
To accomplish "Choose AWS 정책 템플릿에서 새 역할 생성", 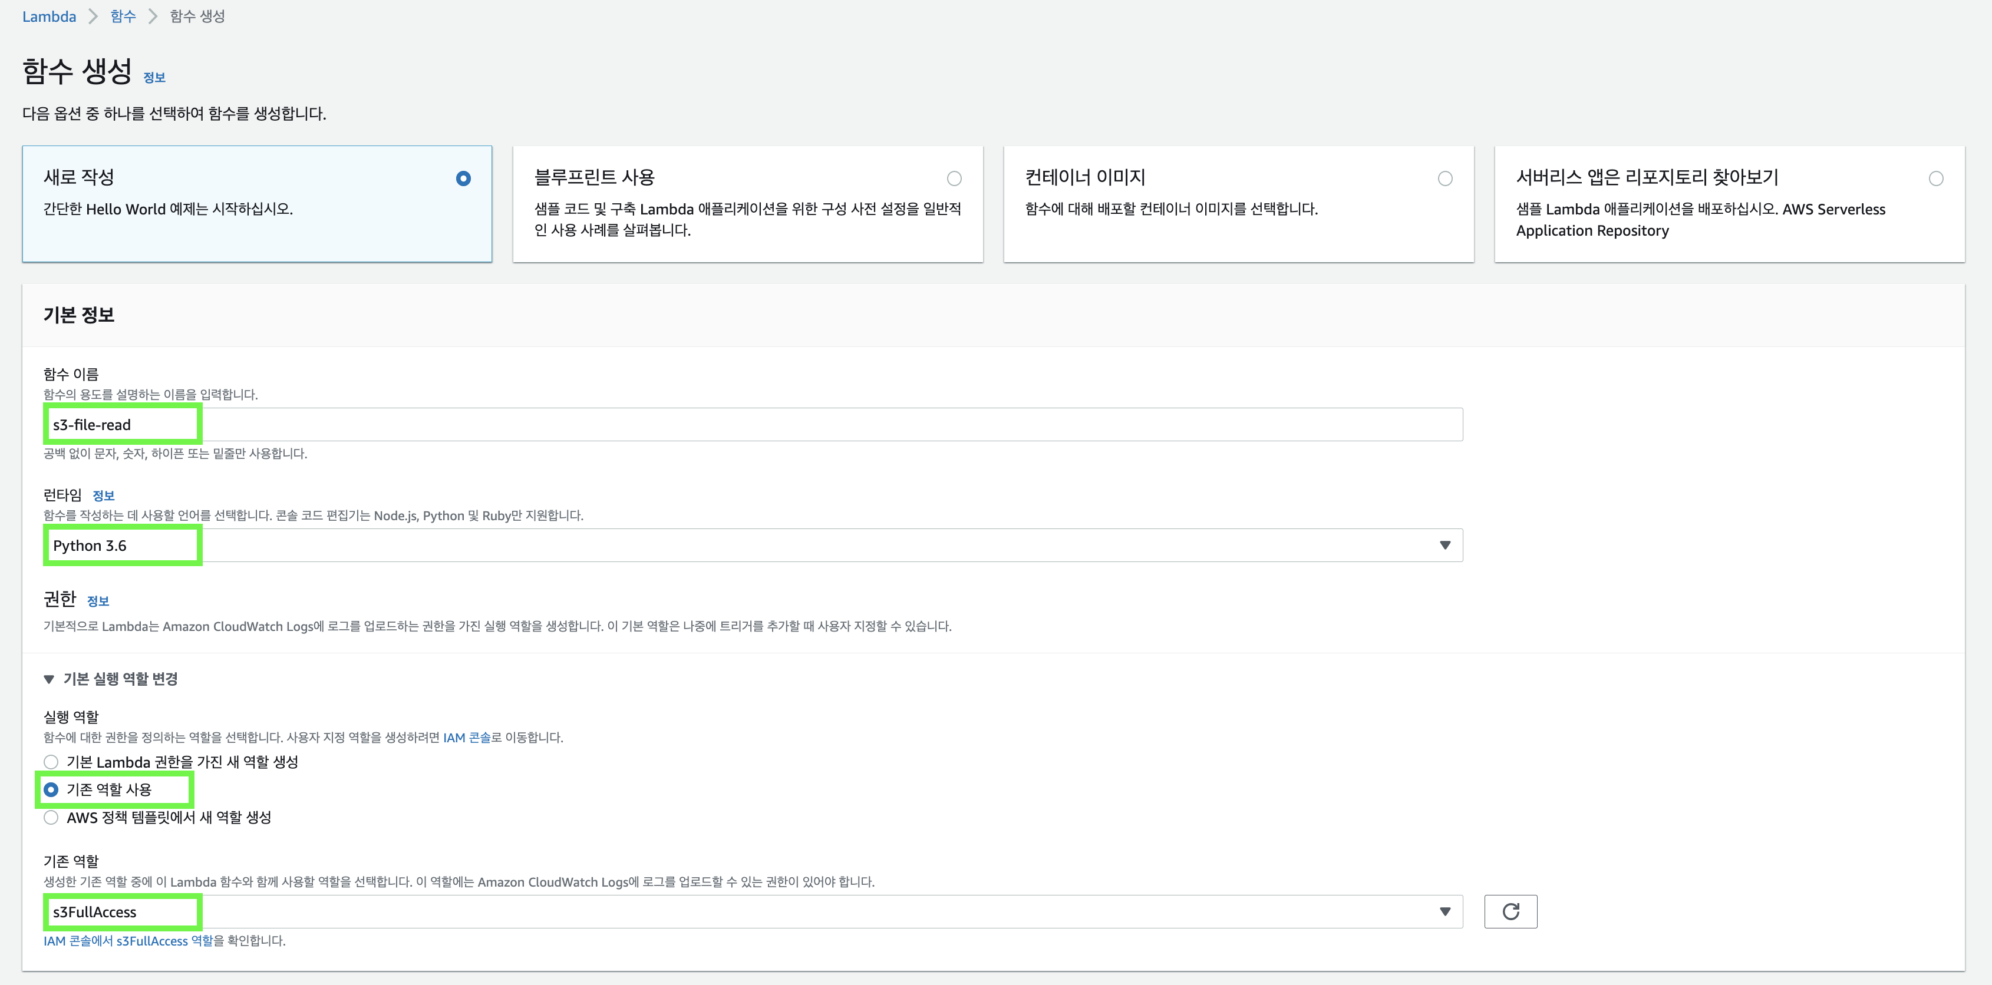I will (51, 817).
